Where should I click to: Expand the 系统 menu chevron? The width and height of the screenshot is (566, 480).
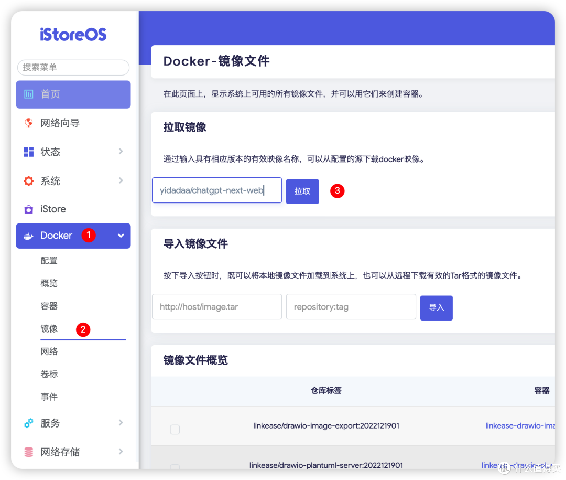[121, 180]
